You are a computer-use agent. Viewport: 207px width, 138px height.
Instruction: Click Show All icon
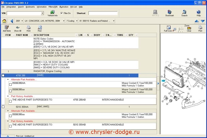(18, 29)
